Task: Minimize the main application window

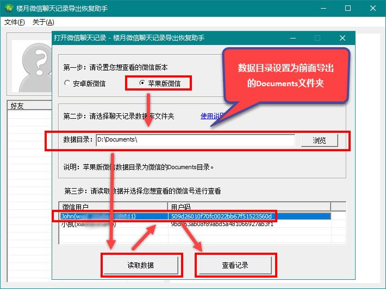Action: coord(323,8)
